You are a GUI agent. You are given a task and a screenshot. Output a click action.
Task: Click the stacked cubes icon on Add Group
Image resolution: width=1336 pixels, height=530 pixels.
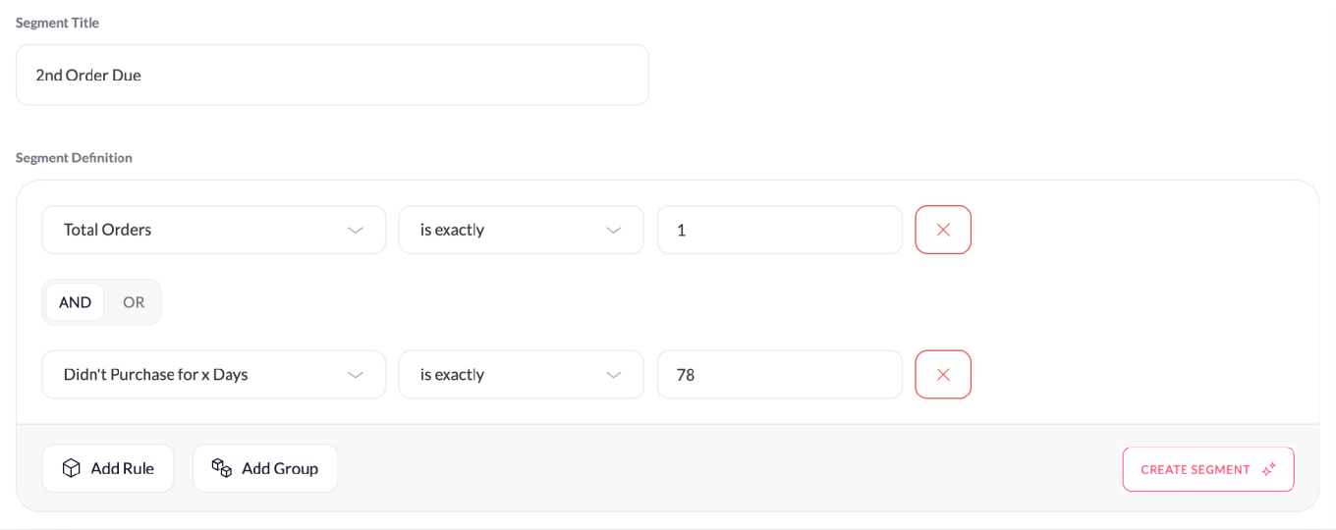click(x=222, y=468)
